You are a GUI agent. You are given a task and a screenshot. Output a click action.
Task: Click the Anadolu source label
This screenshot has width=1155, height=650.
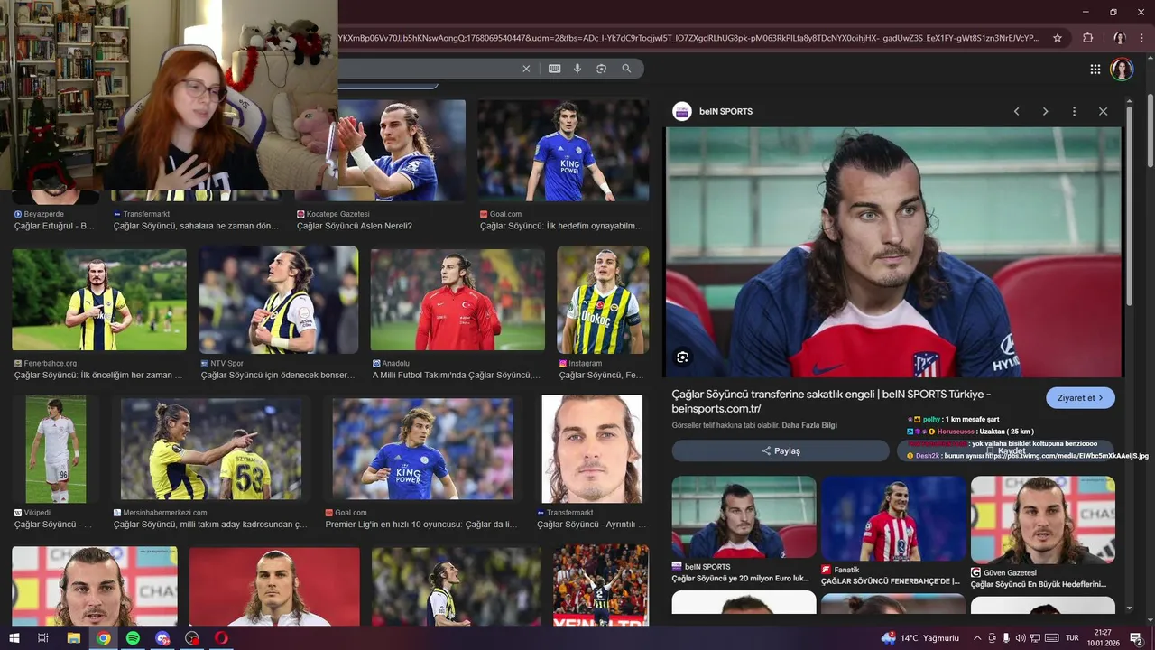tap(395, 364)
